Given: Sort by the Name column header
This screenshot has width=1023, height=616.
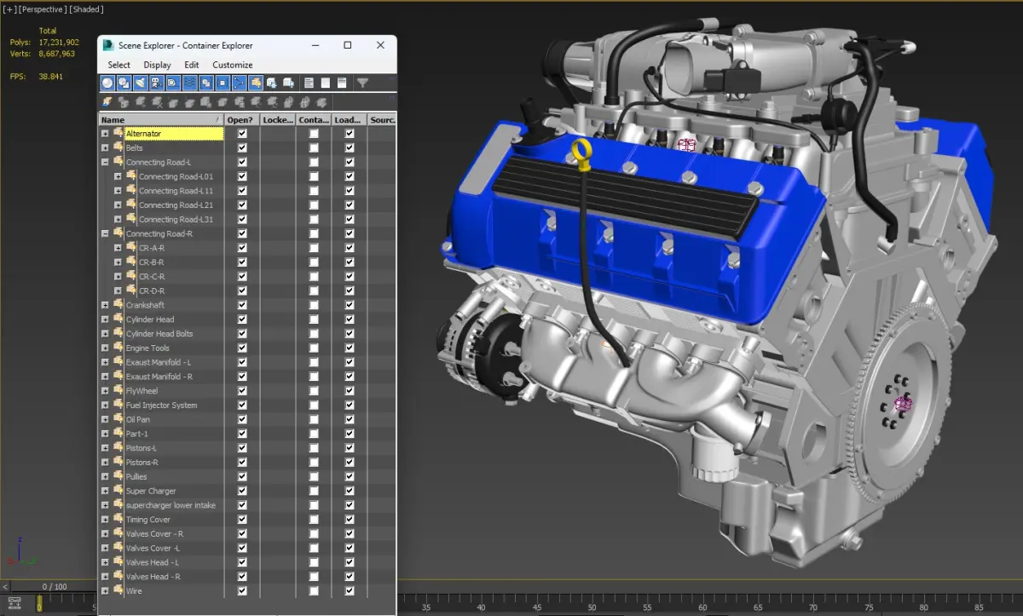Looking at the screenshot, I should coord(161,120).
